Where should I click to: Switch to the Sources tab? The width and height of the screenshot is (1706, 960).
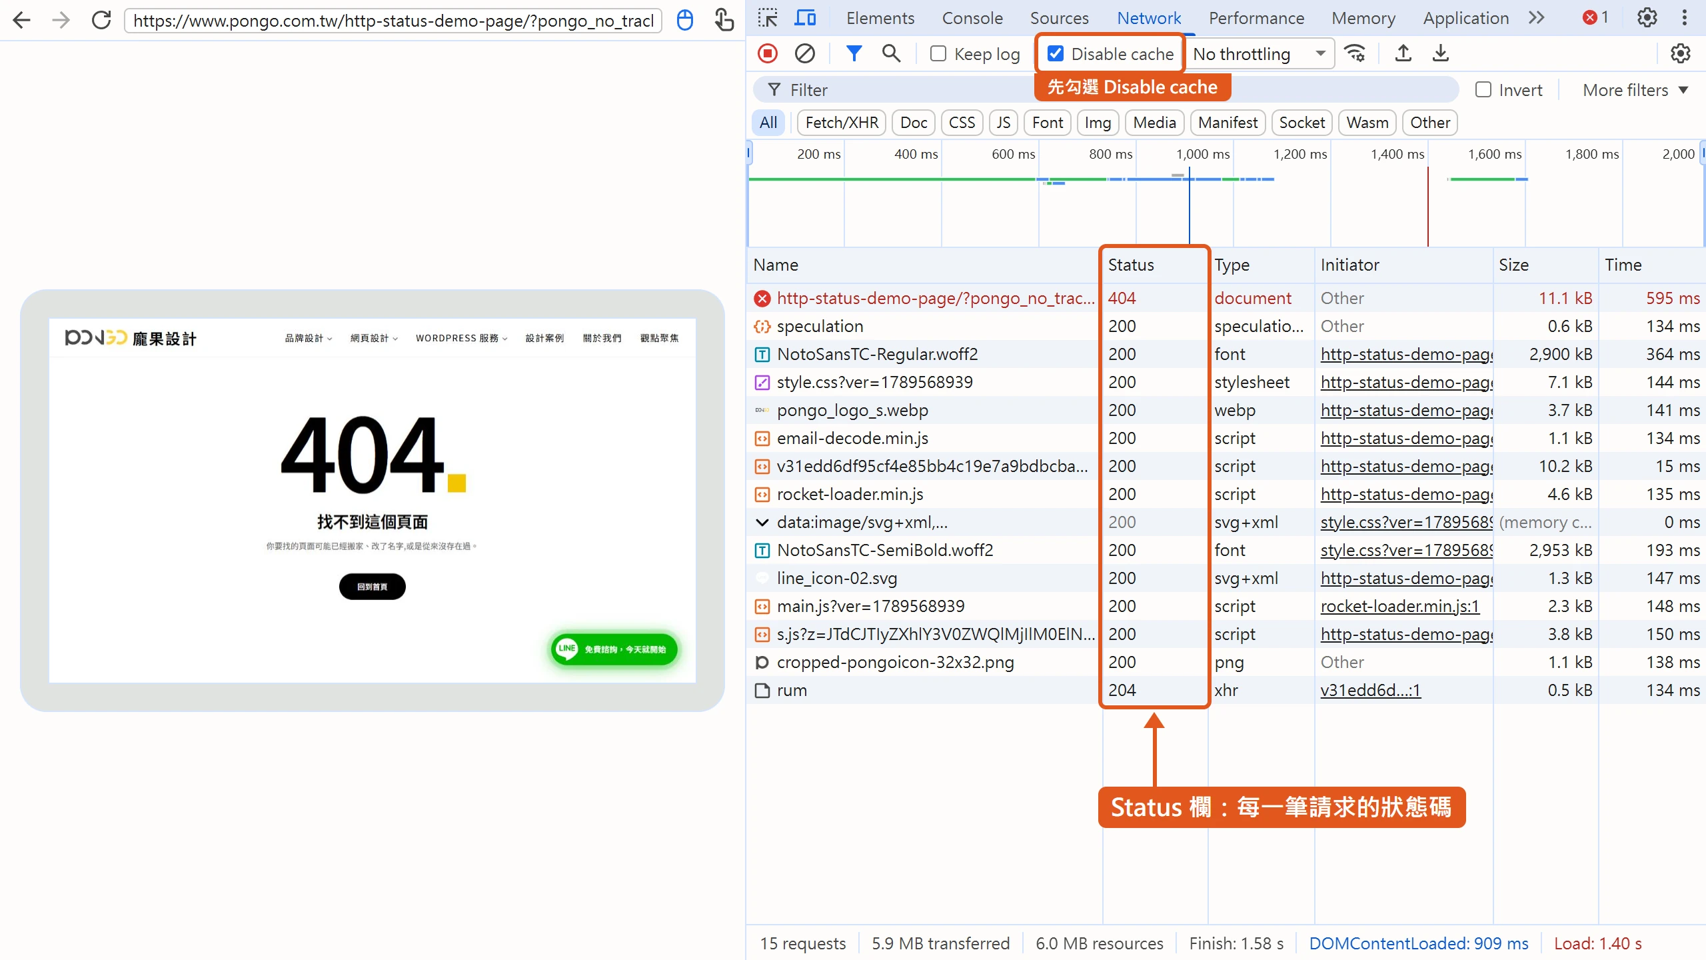[x=1060, y=18]
